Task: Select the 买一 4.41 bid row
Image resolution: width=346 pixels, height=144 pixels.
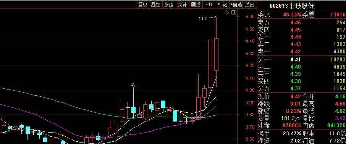Action: point(301,59)
